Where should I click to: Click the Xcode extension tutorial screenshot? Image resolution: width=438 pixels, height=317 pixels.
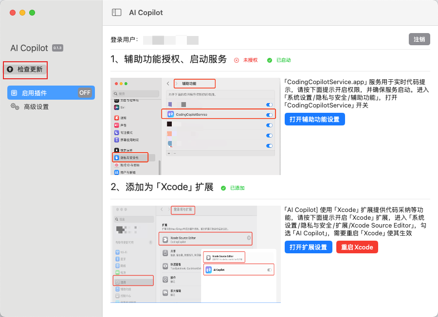[196, 254]
